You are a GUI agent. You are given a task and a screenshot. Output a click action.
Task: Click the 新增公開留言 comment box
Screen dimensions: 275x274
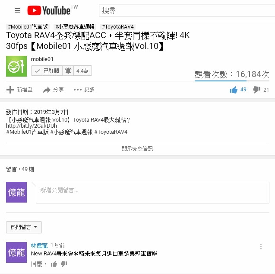(x=152, y=193)
